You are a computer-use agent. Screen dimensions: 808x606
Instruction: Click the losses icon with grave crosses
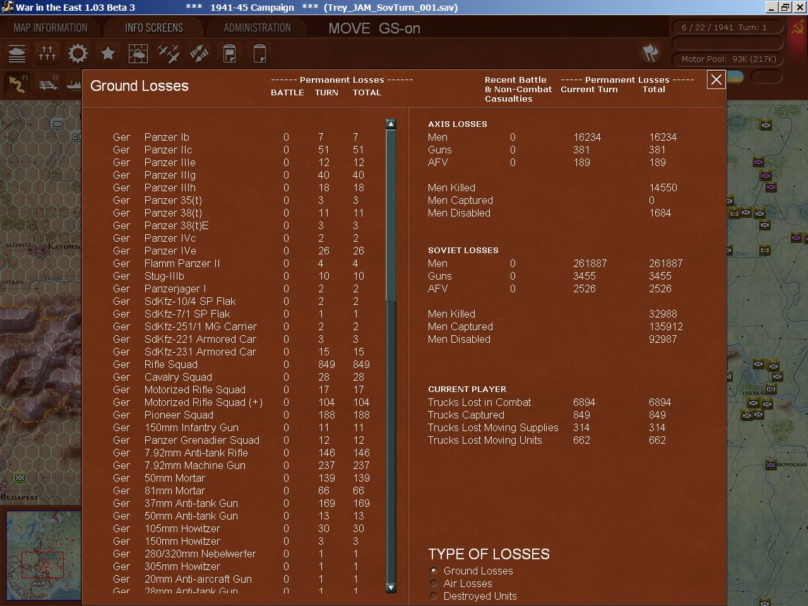[x=47, y=54]
